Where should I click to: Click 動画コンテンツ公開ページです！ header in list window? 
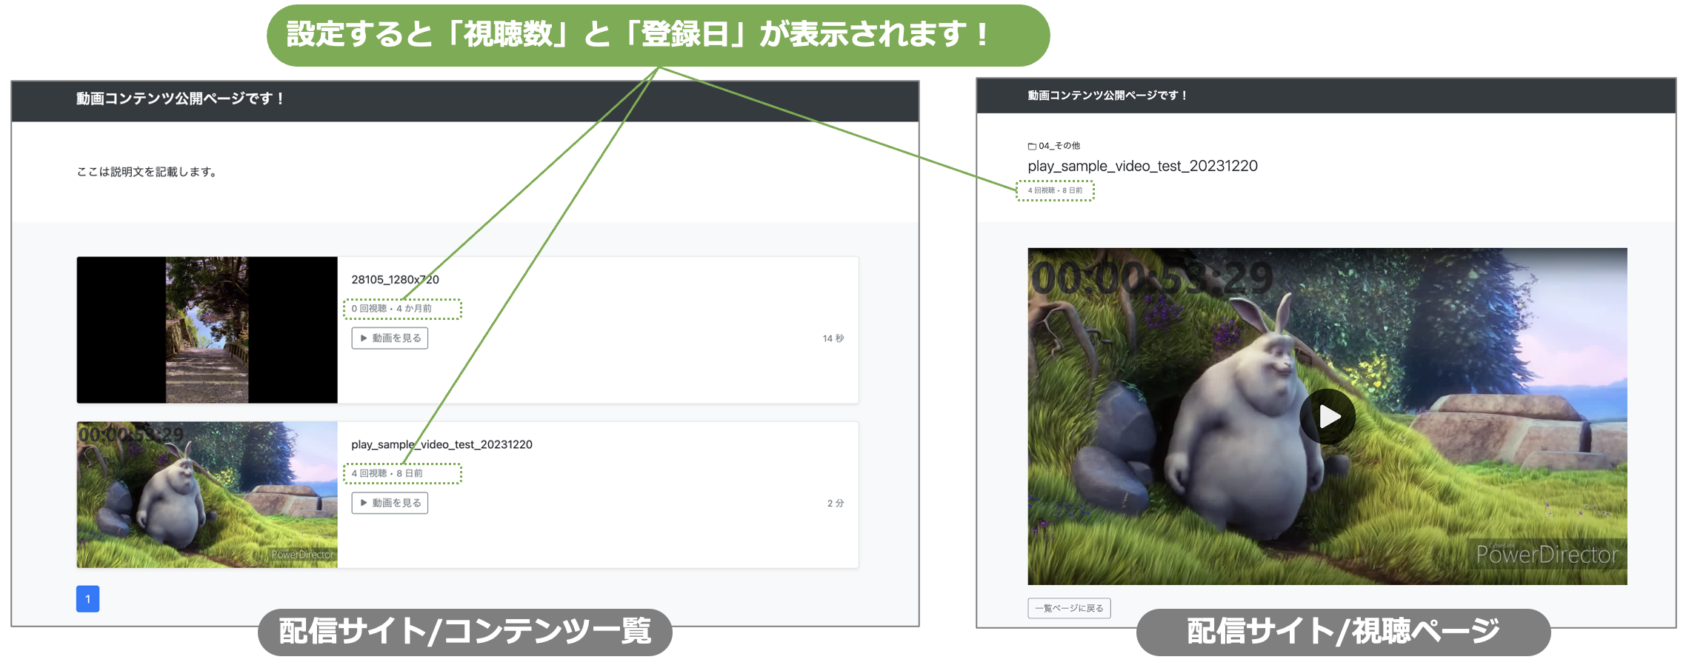point(181,99)
